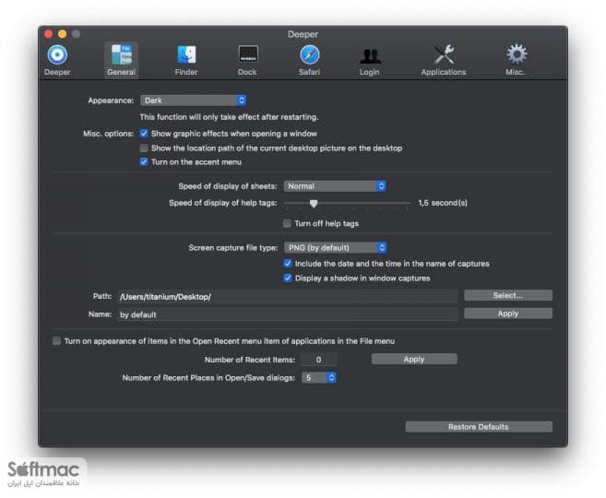Open Screen capture file type dropdown
This screenshot has width=606, height=498.
pyautogui.click(x=335, y=248)
